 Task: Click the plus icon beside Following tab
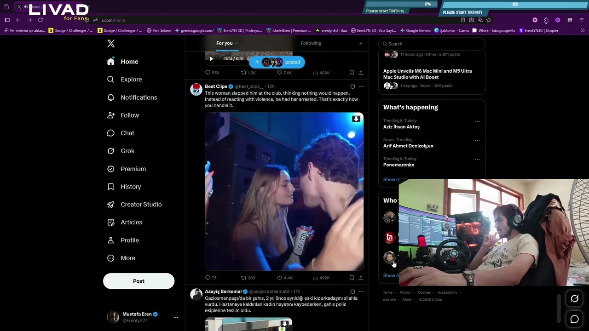tap(361, 43)
